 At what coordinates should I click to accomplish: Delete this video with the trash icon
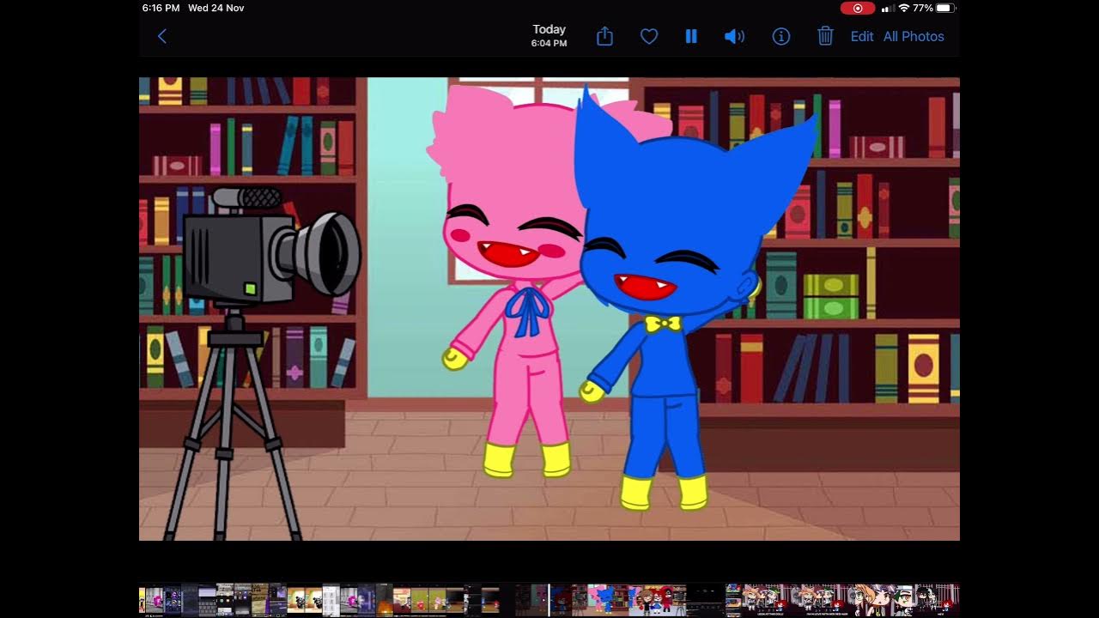825,36
